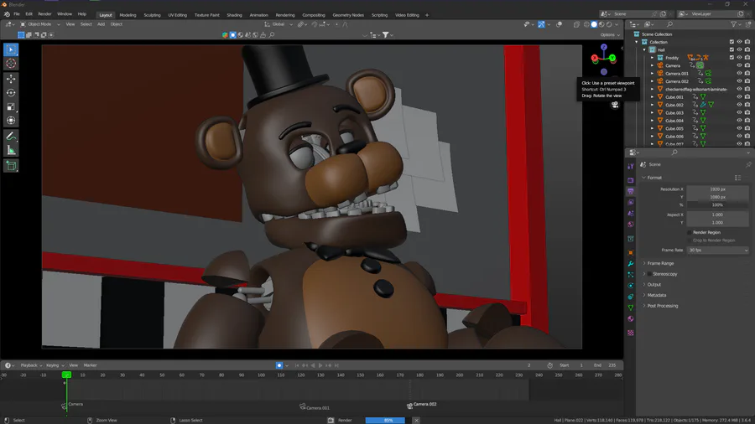The image size is (755, 424).
Task: Disable Cube.001 in renders
Action: point(747,96)
